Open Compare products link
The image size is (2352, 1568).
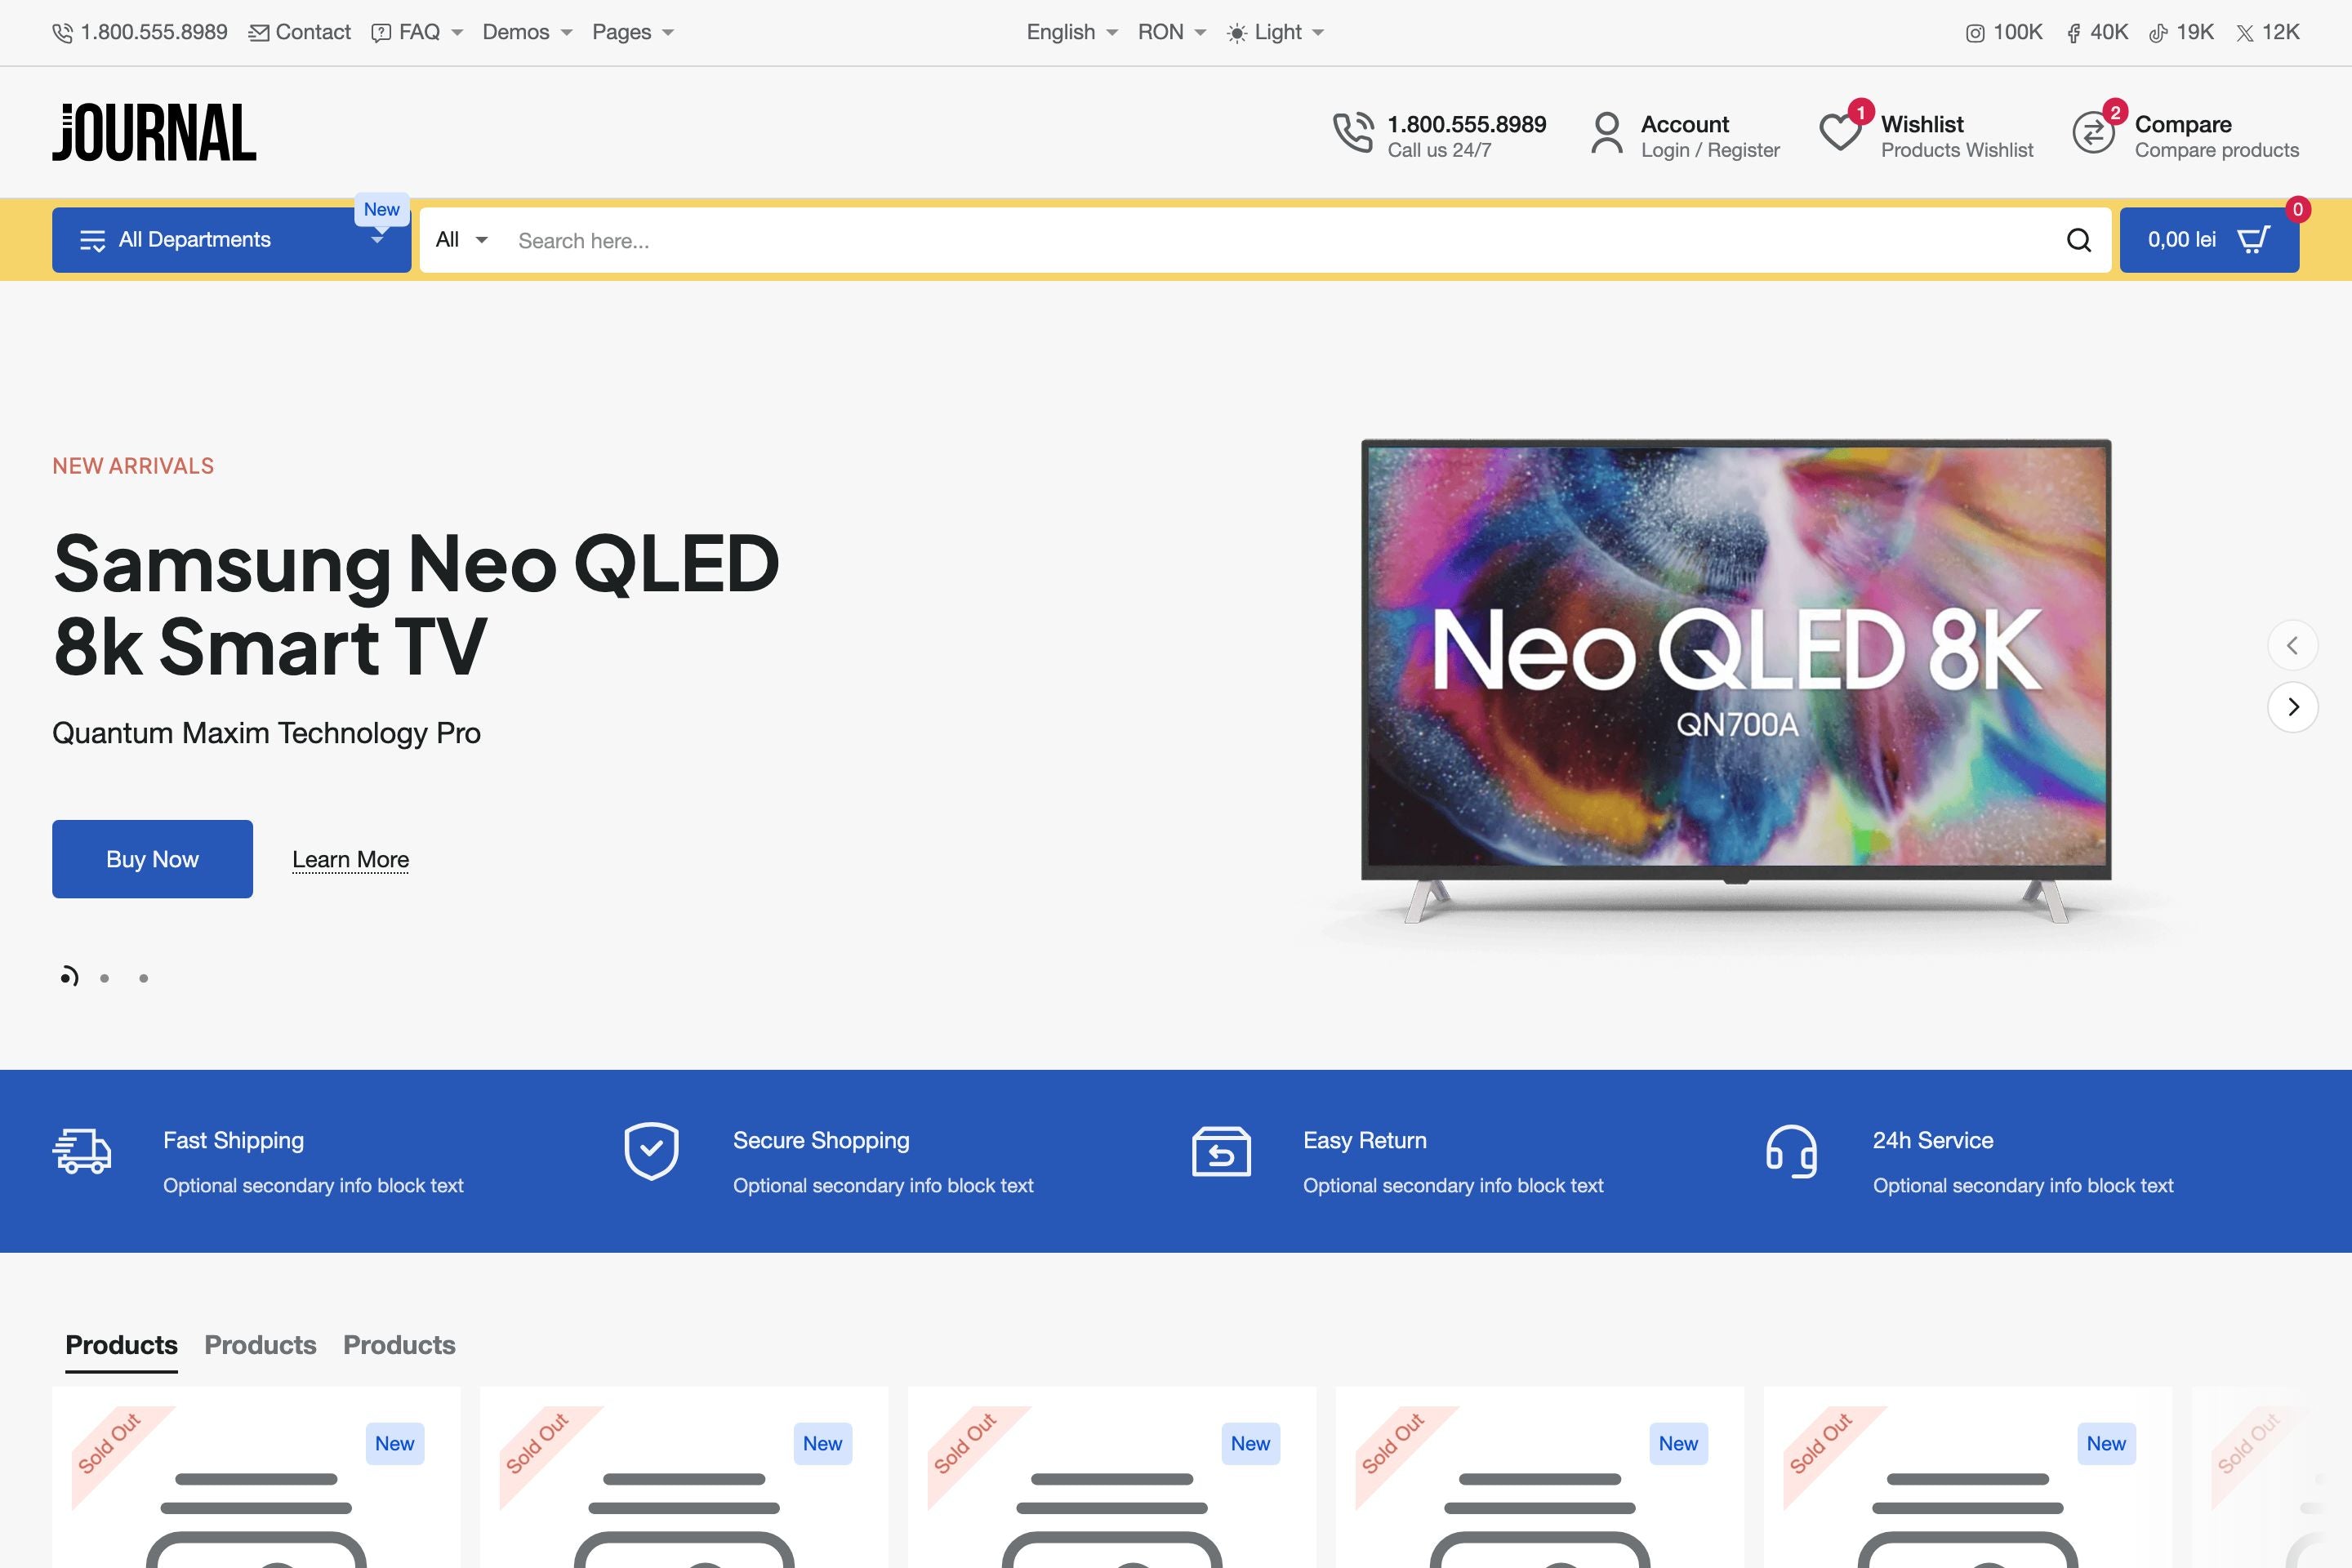click(x=2216, y=150)
